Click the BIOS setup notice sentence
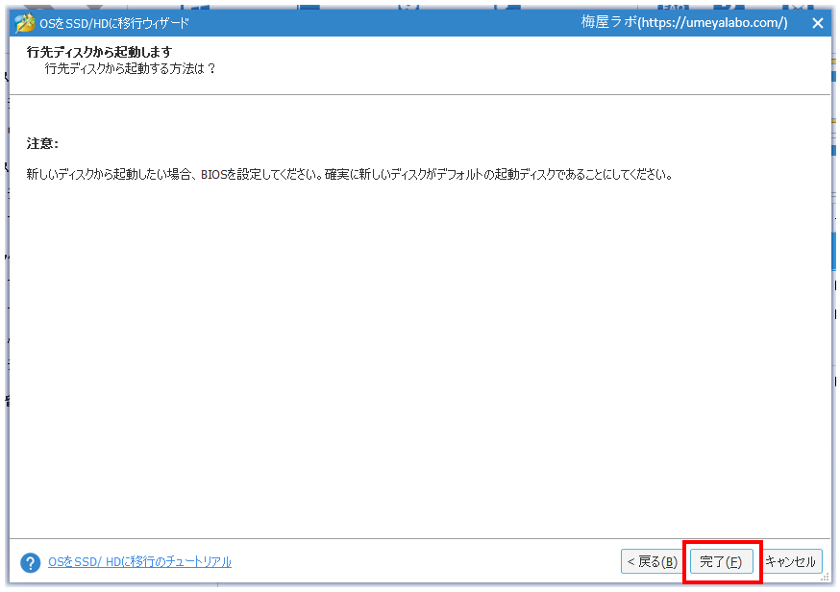 pyautogui.click(x=349, y=175)
